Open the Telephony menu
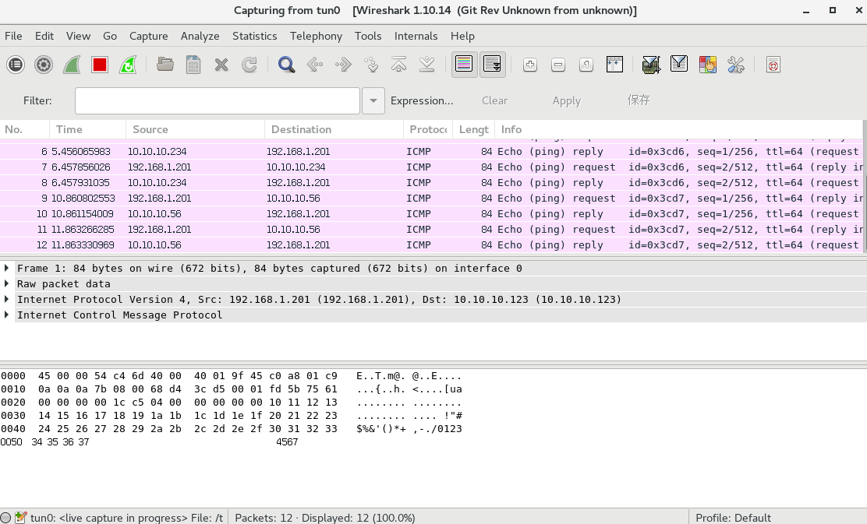867x524 pixels. pos(316,36)
